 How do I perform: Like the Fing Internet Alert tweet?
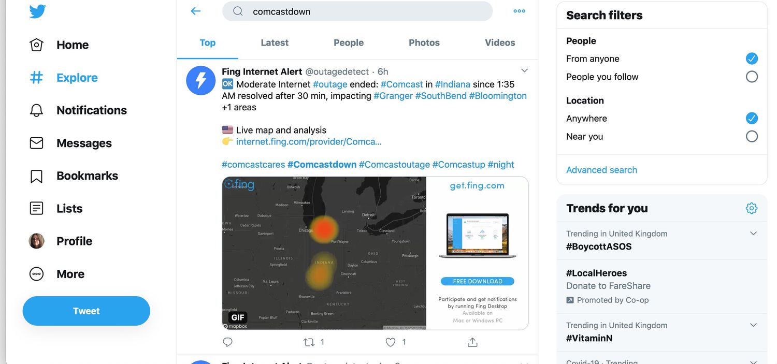(391, 342)
